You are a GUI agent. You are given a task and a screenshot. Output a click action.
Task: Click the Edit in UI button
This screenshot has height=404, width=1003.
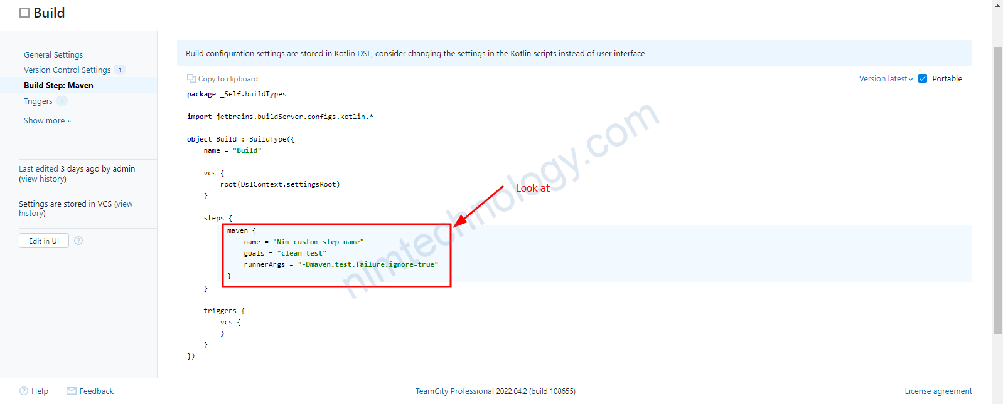coord(44,241)
